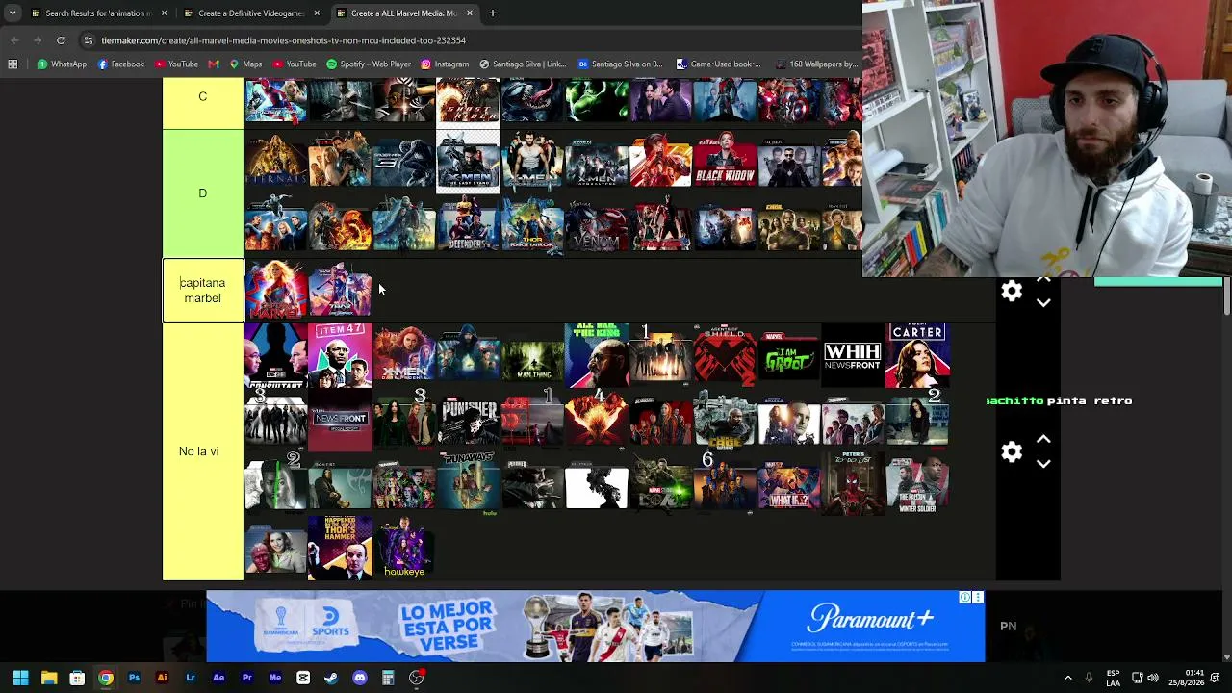Reload the TierMaker page

(x=61, y=40)
